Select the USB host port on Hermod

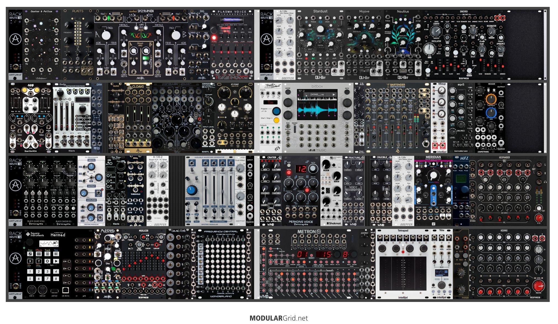pyautogui.click(x=54, y=291)
